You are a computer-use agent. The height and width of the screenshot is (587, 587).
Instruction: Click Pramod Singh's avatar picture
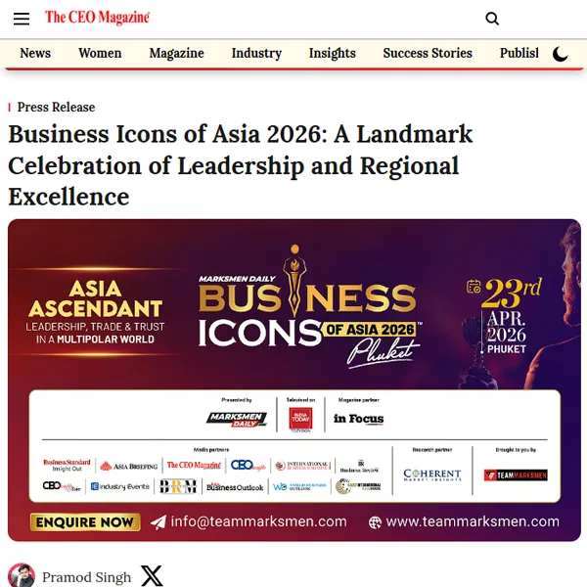pos(22,575)
